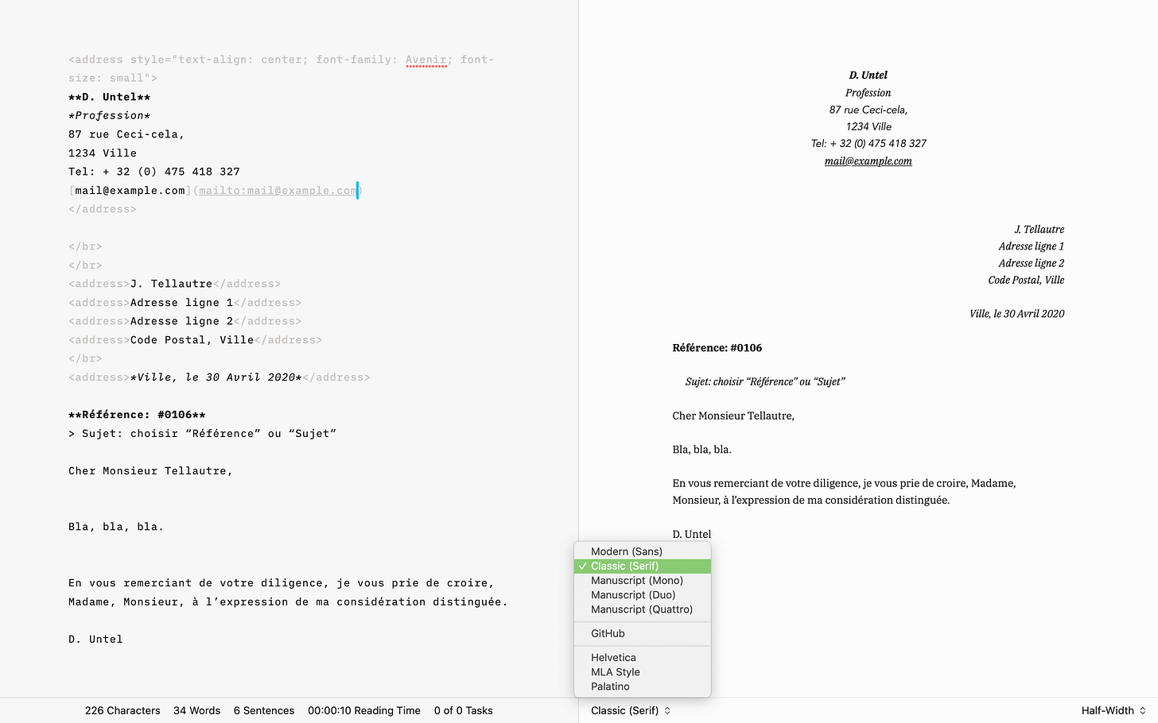Open the Classic (Serif) template selector
This screenshot has height=723, width=1158.
click(x=630, y=710)
